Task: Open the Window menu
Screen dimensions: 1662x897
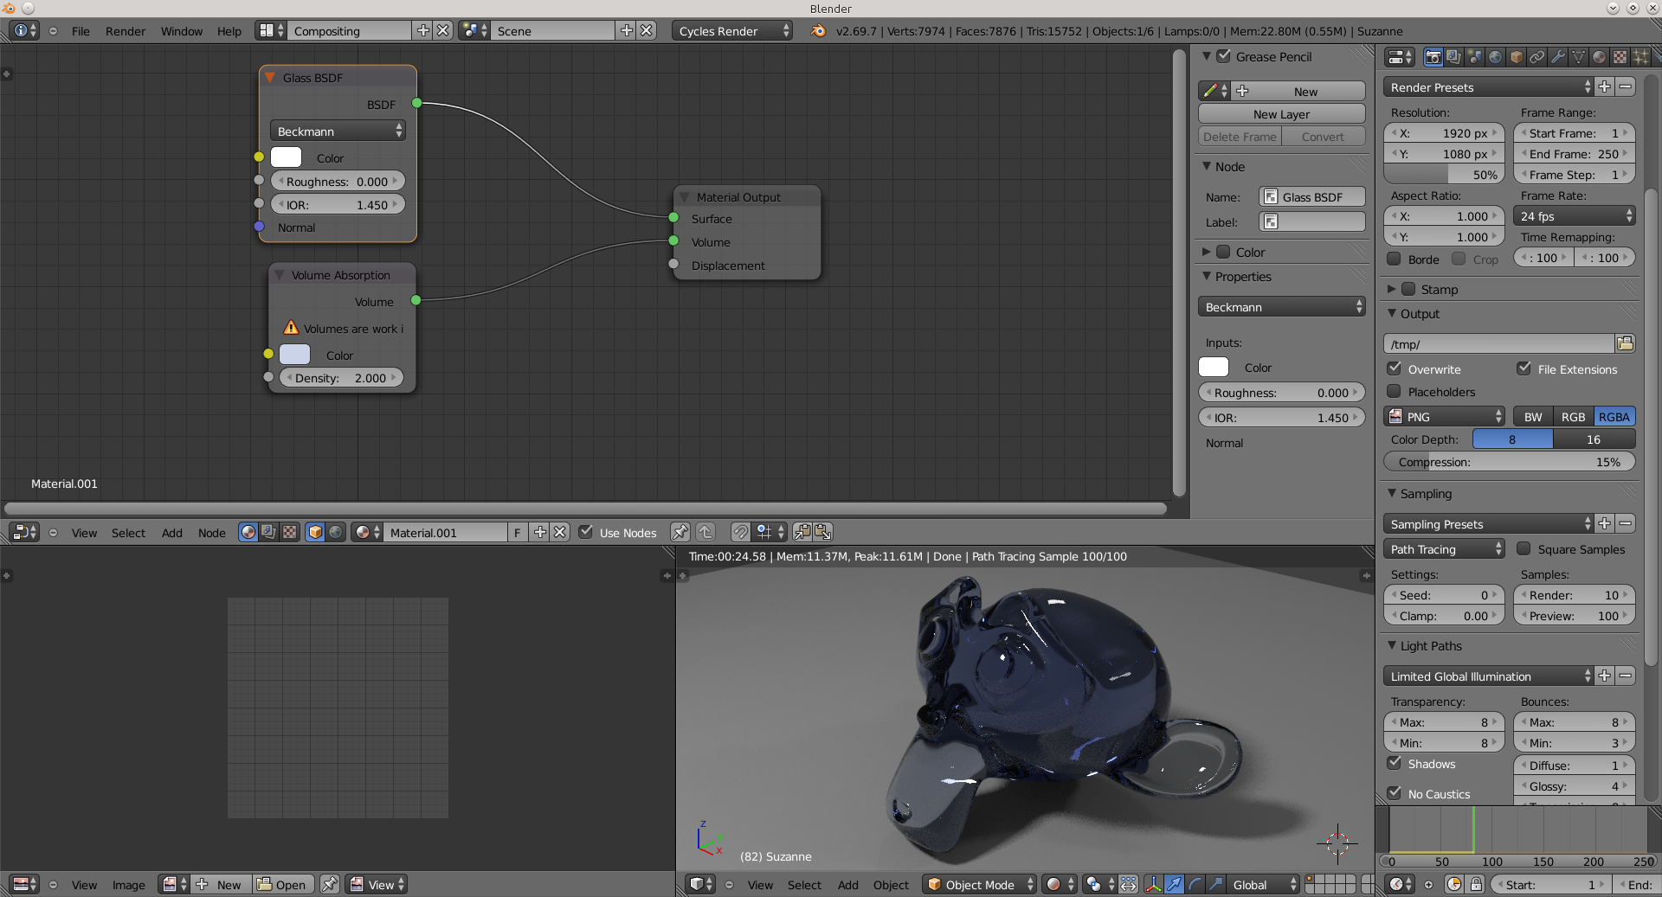Action: (x=182, y=31)
